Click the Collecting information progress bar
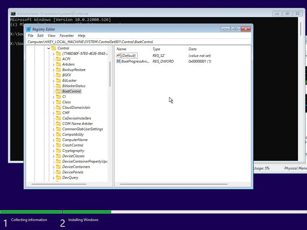307x230 pixels. point(31,212)
